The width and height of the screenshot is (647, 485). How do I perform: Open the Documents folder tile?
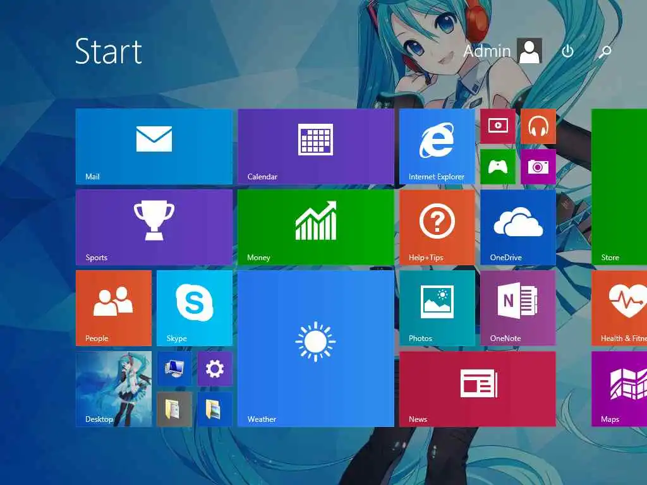pos(174,409)
